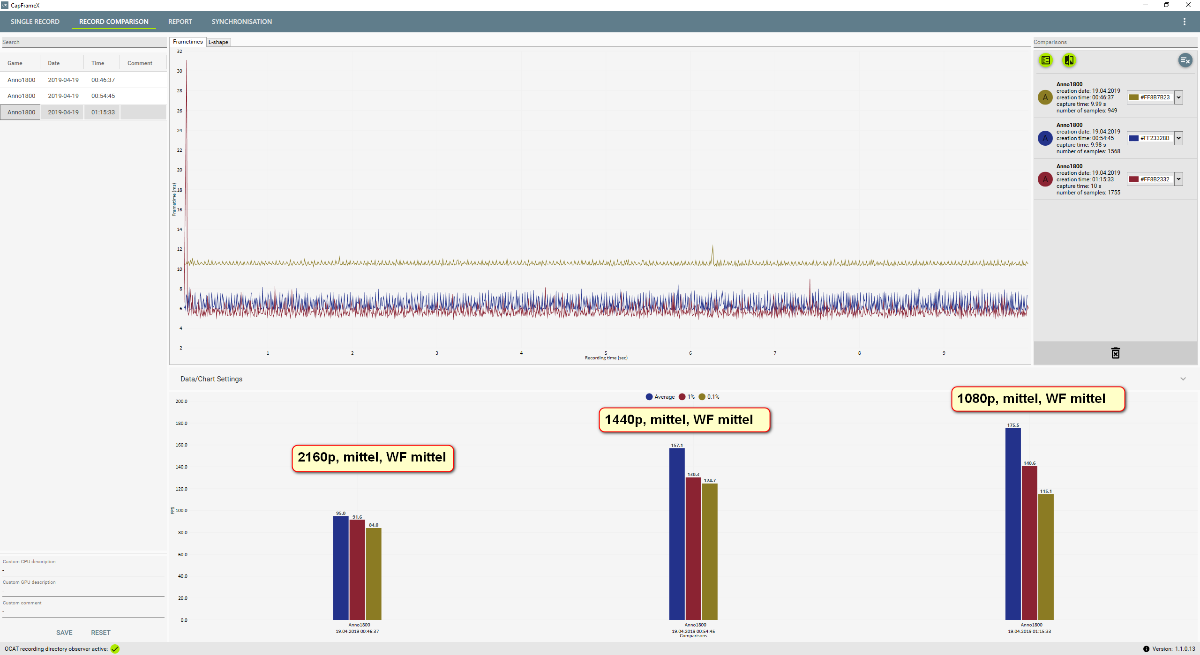The width and height of the screenshot is (1200, 655).
Task: Click the blue 'A' avatar for 00:54:45 record
Action: point(1045,138)
